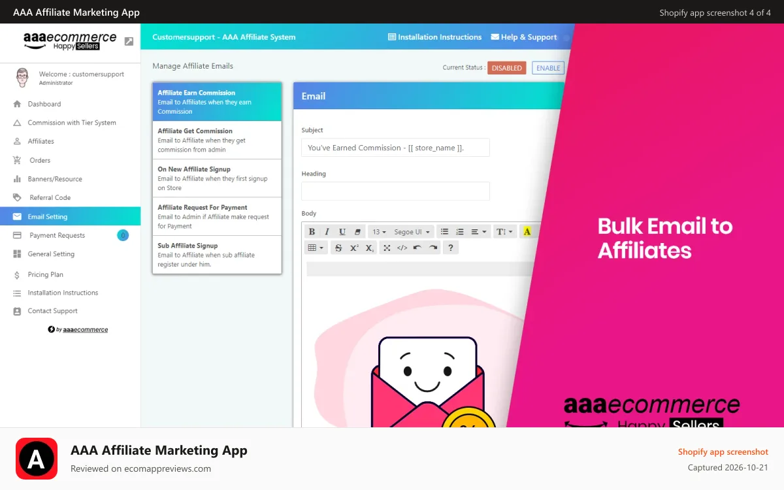The image size is (784, 490).
Task: Select the Affiliate Get Commission email
Action: (217, 140)
